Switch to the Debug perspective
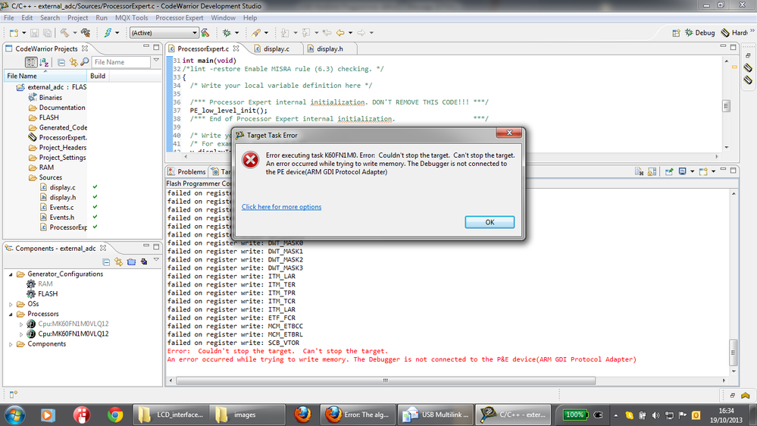 point(700,33)
